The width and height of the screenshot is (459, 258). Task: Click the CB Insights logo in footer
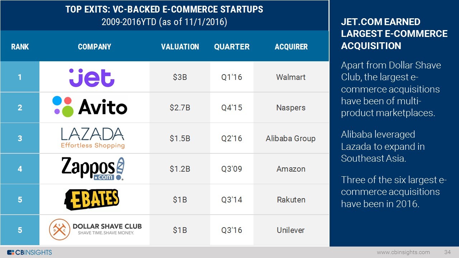point(29,252)
